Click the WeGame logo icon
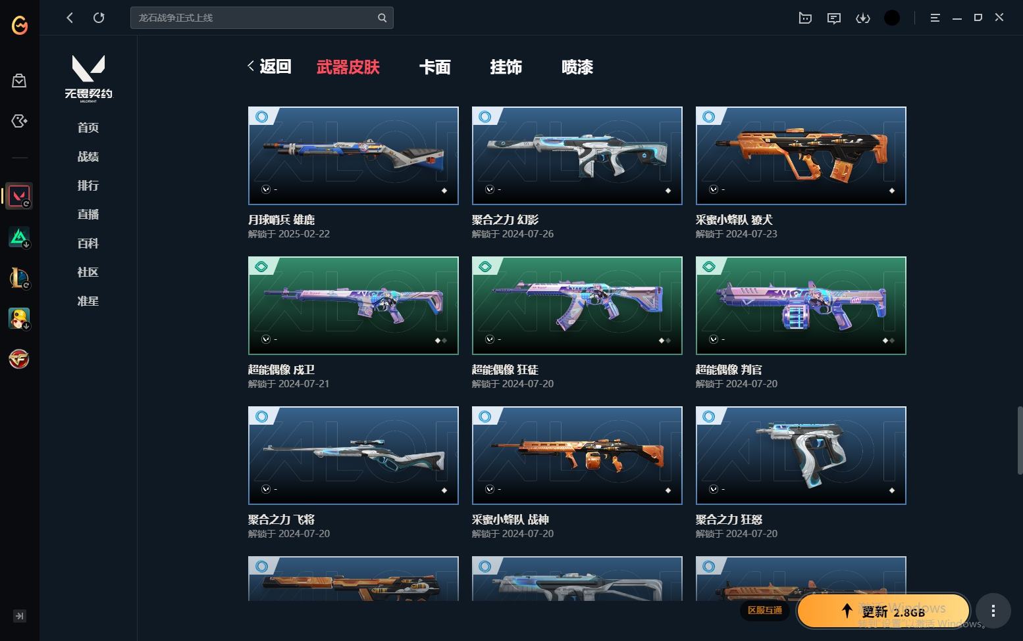This screenshot has height=641, width=1023. (x=20, y=24)
